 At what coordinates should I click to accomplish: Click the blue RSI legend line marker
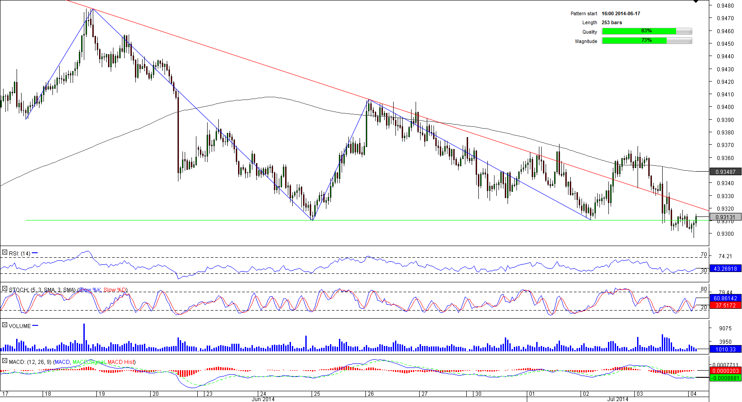tap(35, 253)
